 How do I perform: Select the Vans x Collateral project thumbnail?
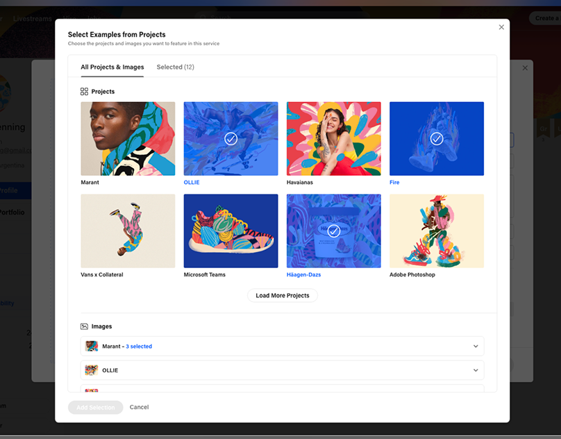[128, 231]
